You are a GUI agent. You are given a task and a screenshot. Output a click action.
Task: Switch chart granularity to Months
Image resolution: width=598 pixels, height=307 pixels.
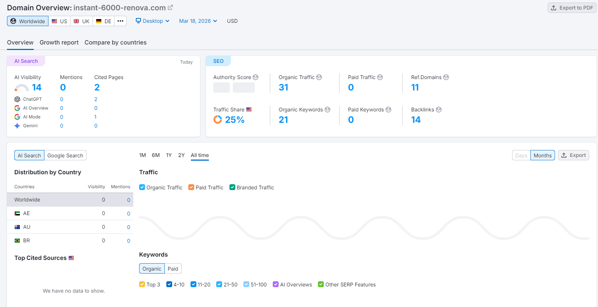(543, 156)
